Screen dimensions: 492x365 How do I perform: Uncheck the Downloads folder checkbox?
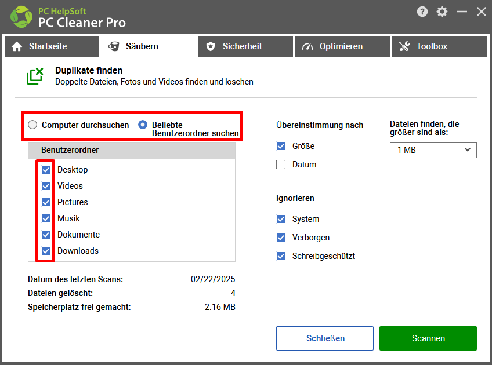46,251
